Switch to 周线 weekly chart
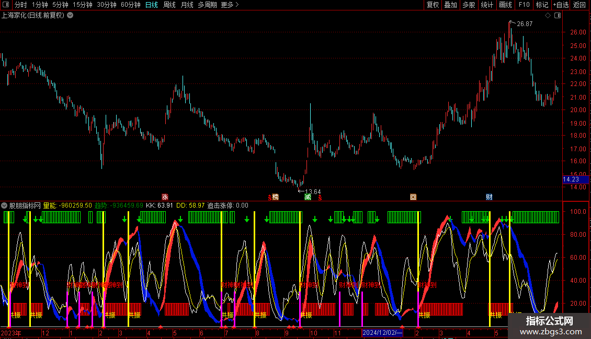 tap(169, 5)
